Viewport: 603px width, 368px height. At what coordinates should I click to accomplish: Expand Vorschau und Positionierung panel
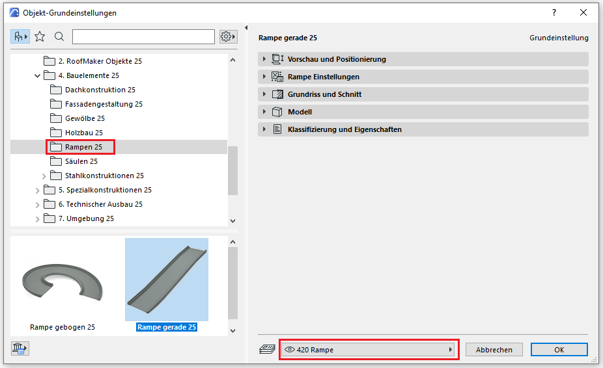click(337, 59)
